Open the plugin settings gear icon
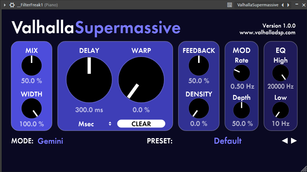307x172 pixels. click(12, 5)
